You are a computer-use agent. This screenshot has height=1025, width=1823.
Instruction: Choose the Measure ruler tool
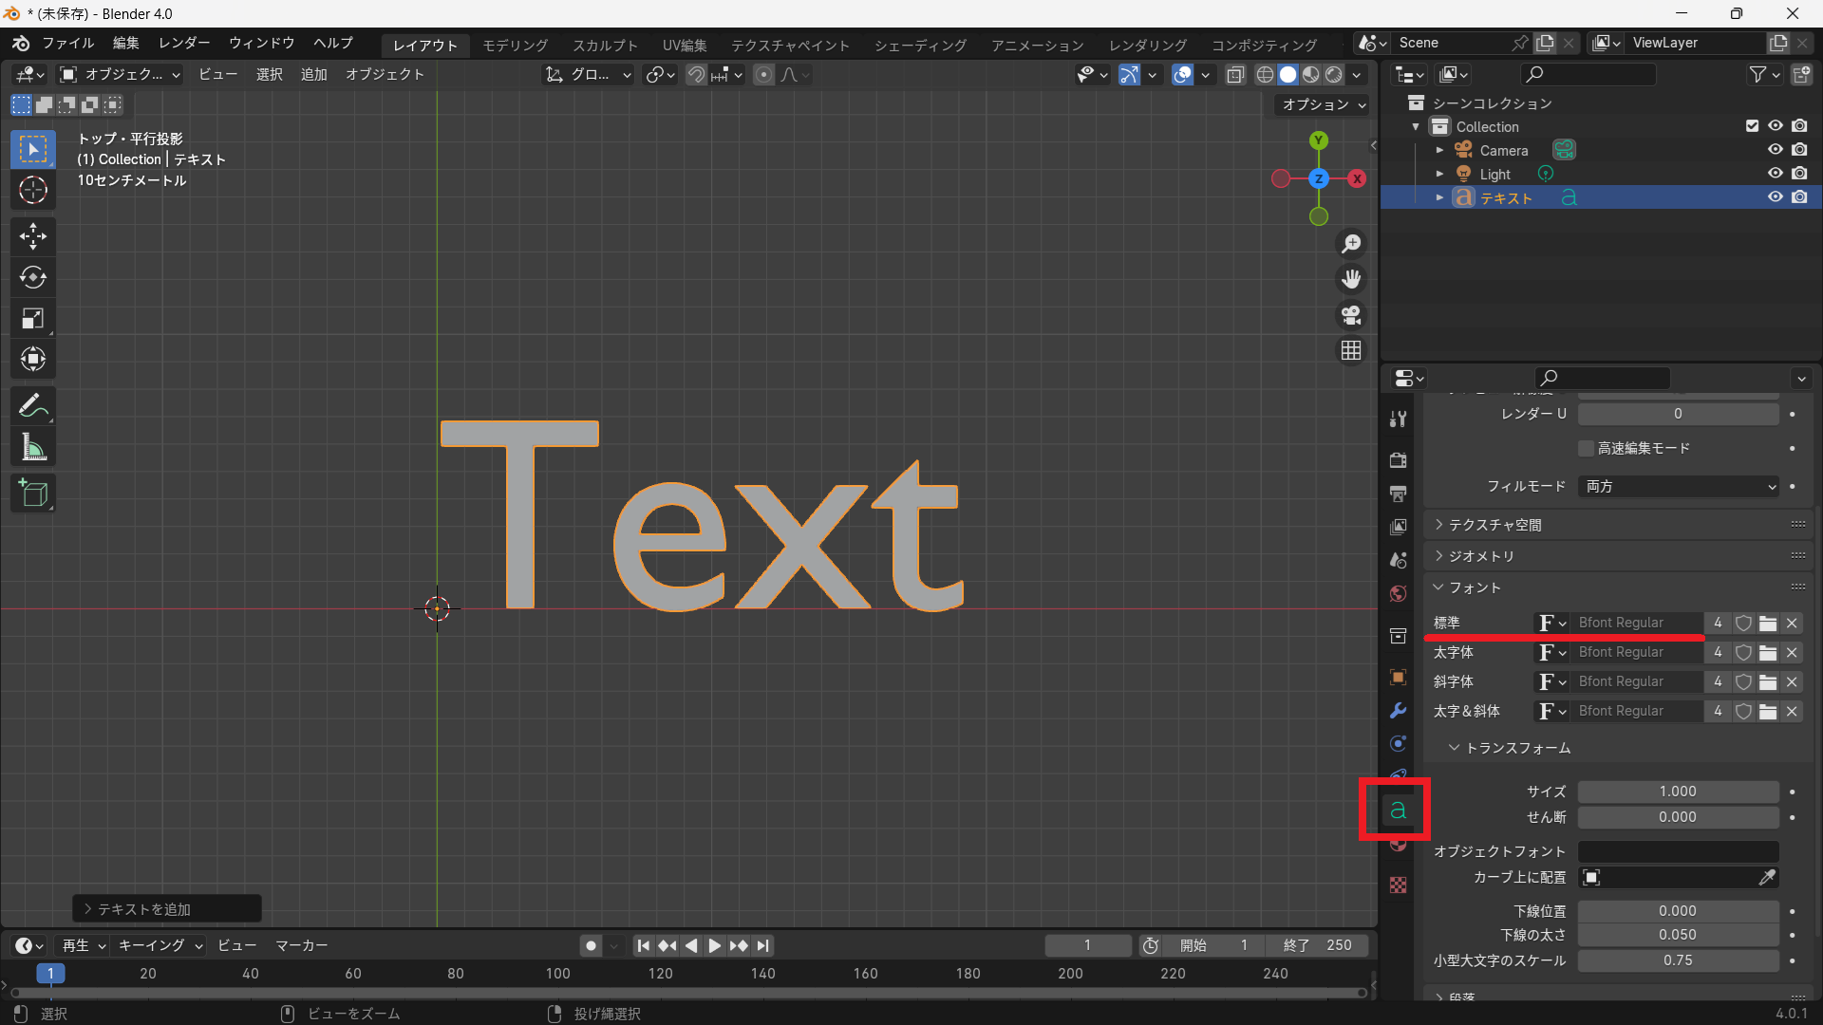[x=33, y=447]
